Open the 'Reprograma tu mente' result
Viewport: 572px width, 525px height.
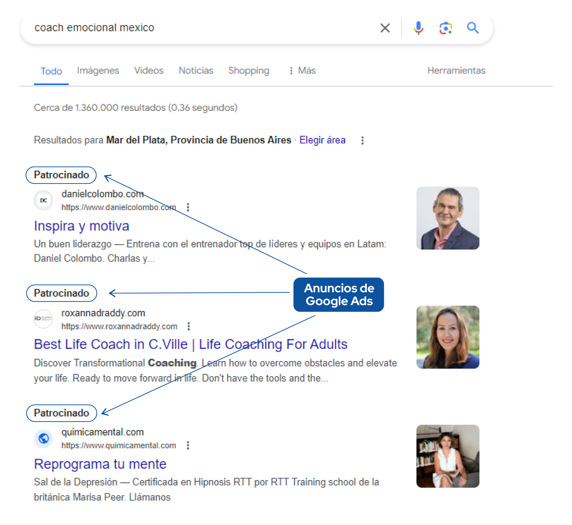[100, 464]
